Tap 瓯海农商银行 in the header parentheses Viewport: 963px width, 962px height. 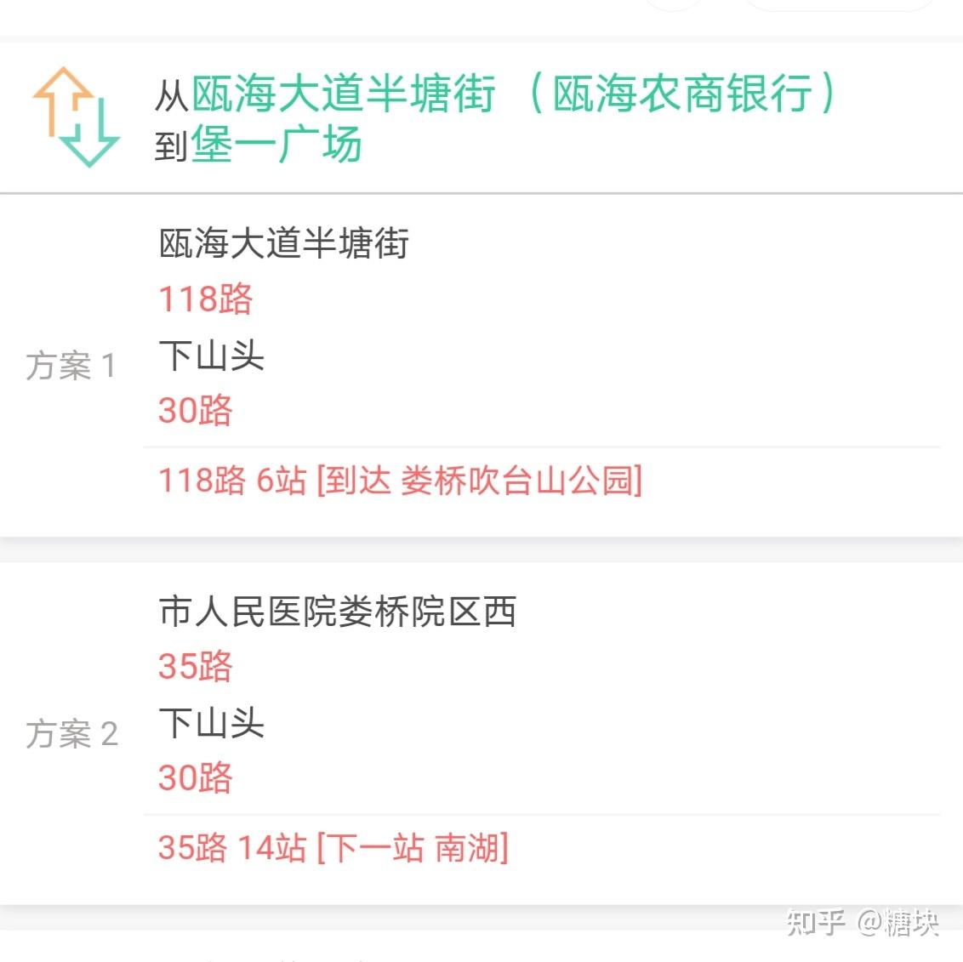(682, 94)
